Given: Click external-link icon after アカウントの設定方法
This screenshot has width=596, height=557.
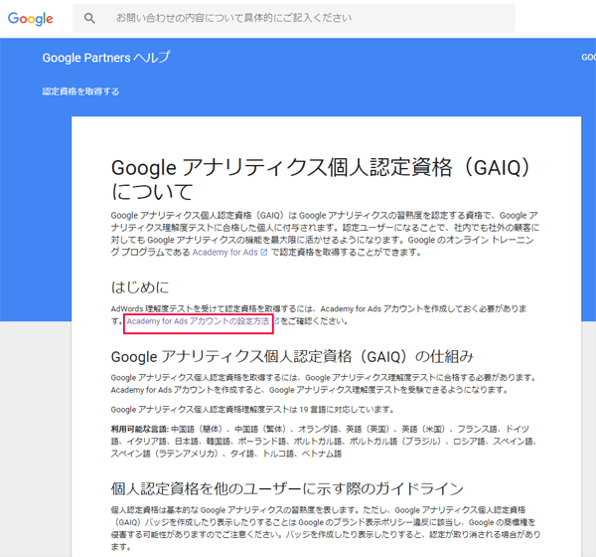Looking at the screenshot, I should [276, 321].
